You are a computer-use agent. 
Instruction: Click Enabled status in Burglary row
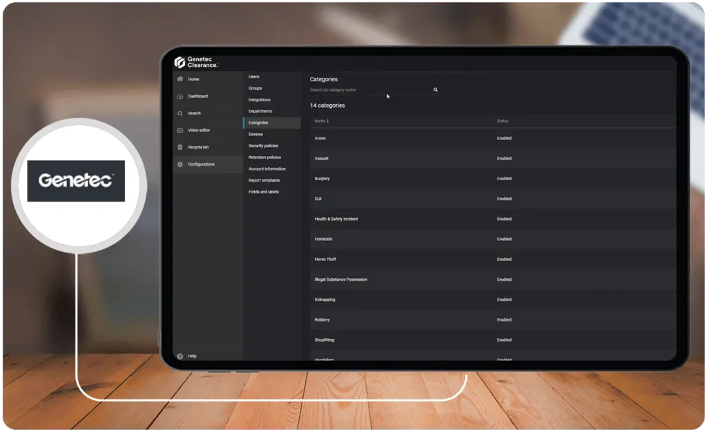[x=504, y=179]
